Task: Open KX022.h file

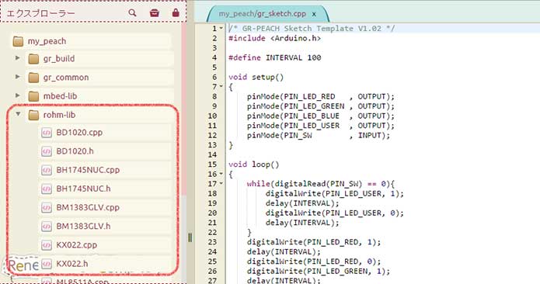Action: pyautogui.click(x=72, y=264)
